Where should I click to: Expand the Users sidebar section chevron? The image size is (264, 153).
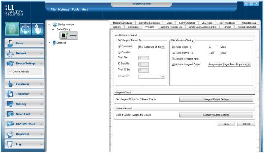coord(41,44)
